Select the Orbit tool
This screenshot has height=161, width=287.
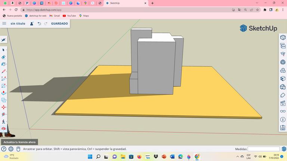click(3, 129)
